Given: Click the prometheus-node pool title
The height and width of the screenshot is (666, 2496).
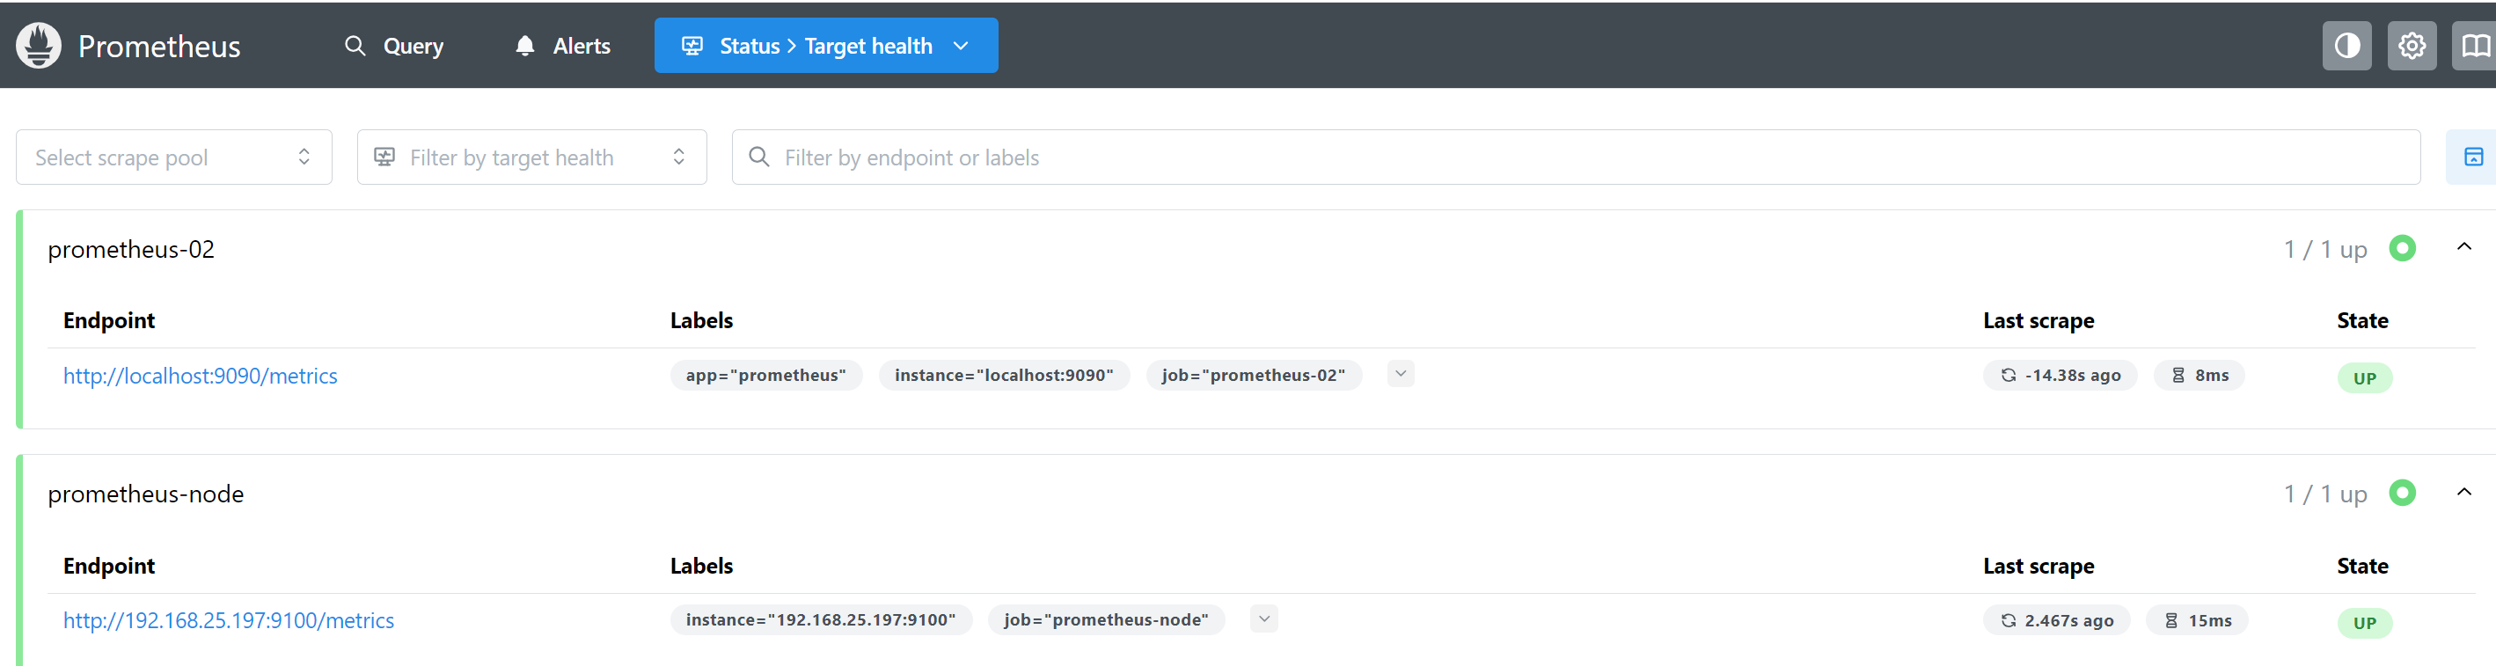Looking at the screenshot, I should 145,494.
